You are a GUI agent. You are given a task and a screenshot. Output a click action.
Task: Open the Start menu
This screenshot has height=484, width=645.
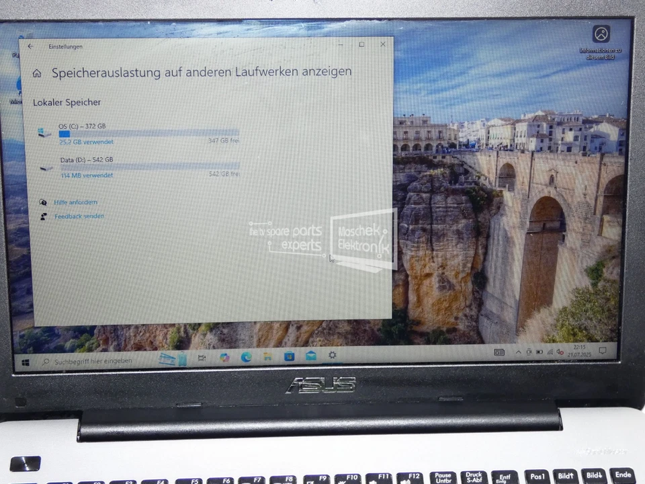(26, 361)
